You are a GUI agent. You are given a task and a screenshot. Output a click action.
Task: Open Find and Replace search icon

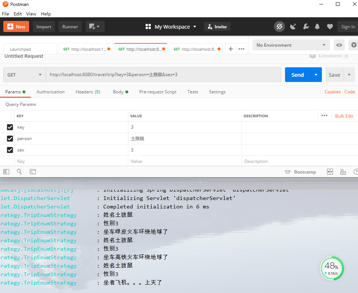[19, 172]
